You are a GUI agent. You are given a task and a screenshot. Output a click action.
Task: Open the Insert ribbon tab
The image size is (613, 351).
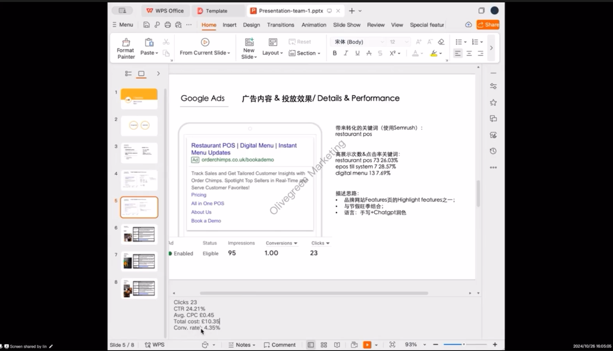click(229, 25)
